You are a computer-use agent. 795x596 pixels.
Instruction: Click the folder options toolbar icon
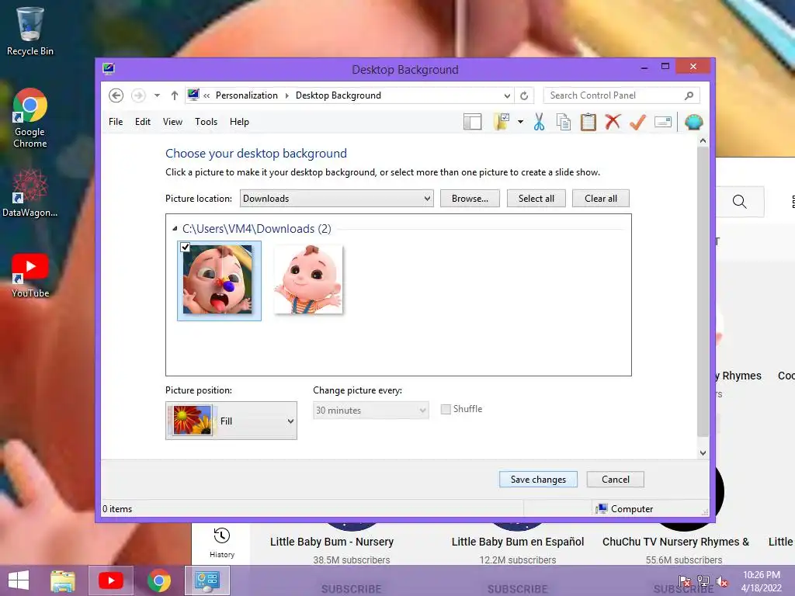point(502,122)
